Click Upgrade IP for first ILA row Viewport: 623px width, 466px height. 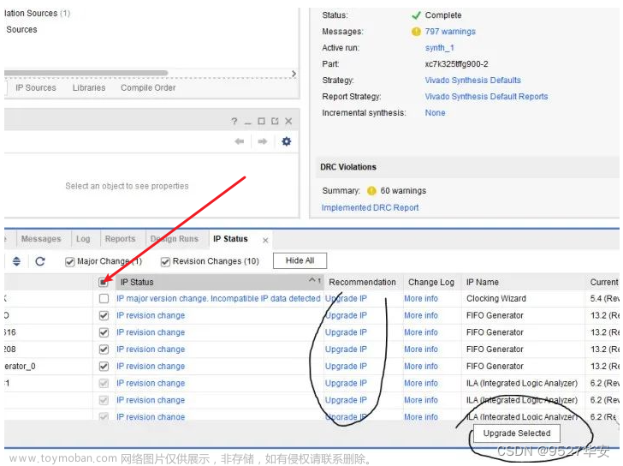pos(346,383)
